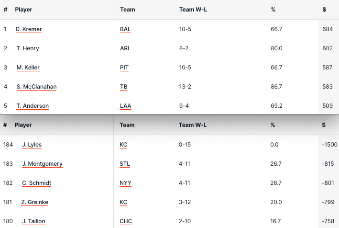The width and height of the screenshot is (339, 228).
Task: Click KC team link in Z. Greinke row
Action: pyautogui.click(x=123, y=202)
